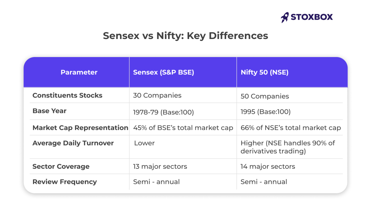Click the 'Lower' turnover cell

coord(144,143)
